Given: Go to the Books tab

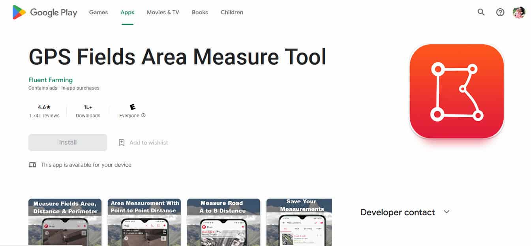Looking at the screenshot, I should [200, 12].
